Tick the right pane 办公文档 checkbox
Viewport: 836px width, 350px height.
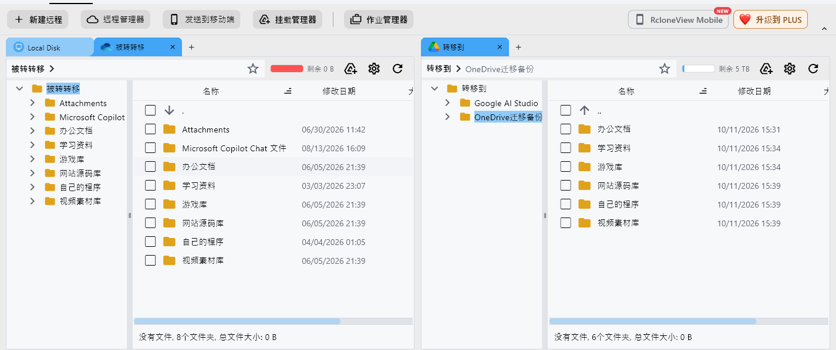[565, 129]
